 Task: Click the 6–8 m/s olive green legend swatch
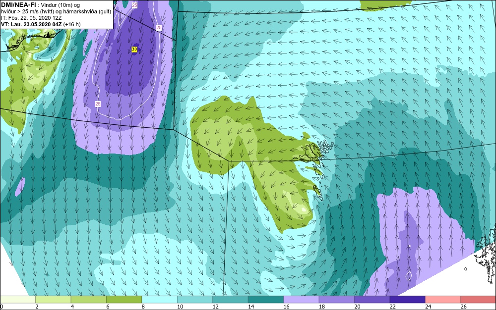point(124,300)
